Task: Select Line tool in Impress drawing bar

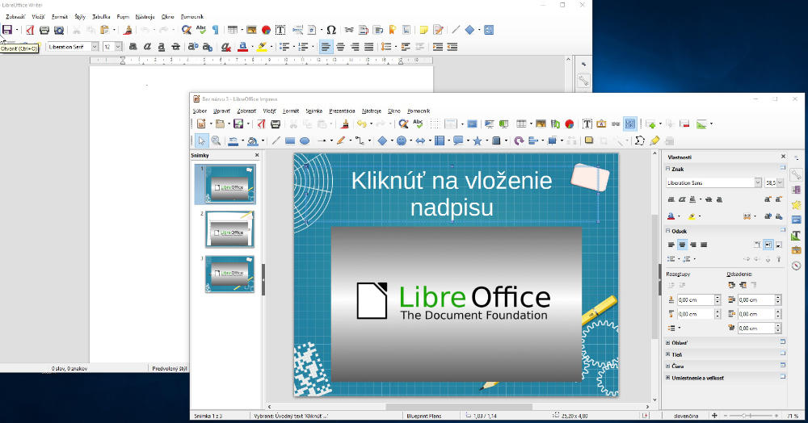Action: [276, 140]
